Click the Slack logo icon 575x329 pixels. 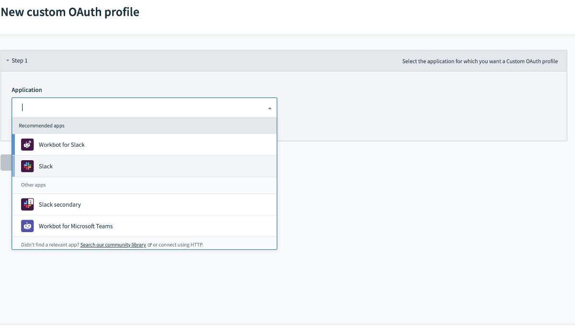(x=27, y=166)
